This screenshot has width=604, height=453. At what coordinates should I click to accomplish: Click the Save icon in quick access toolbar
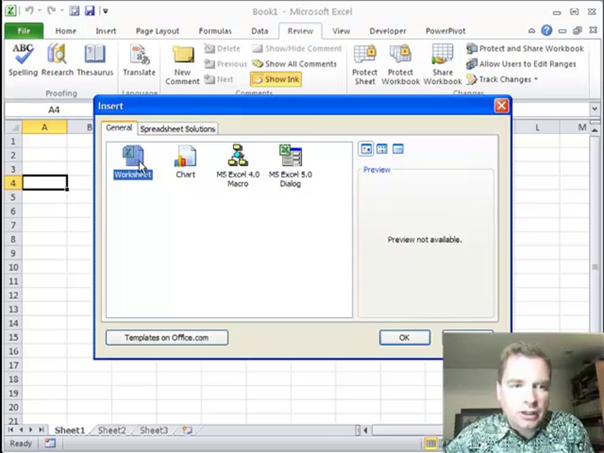point(90,11)
